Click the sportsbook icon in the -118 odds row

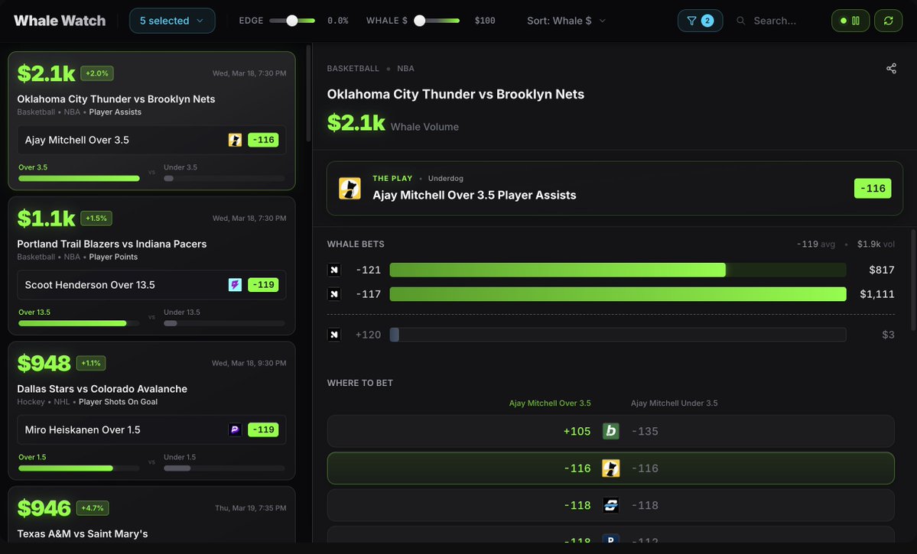pyautogui.click(x=610, y=505)
